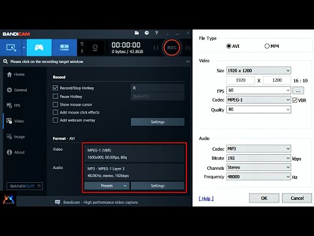Open the screen recording mode dropdown arrow
Image resolution: width=314 pixels, height=236 pixels.
(x=24, y=48)
